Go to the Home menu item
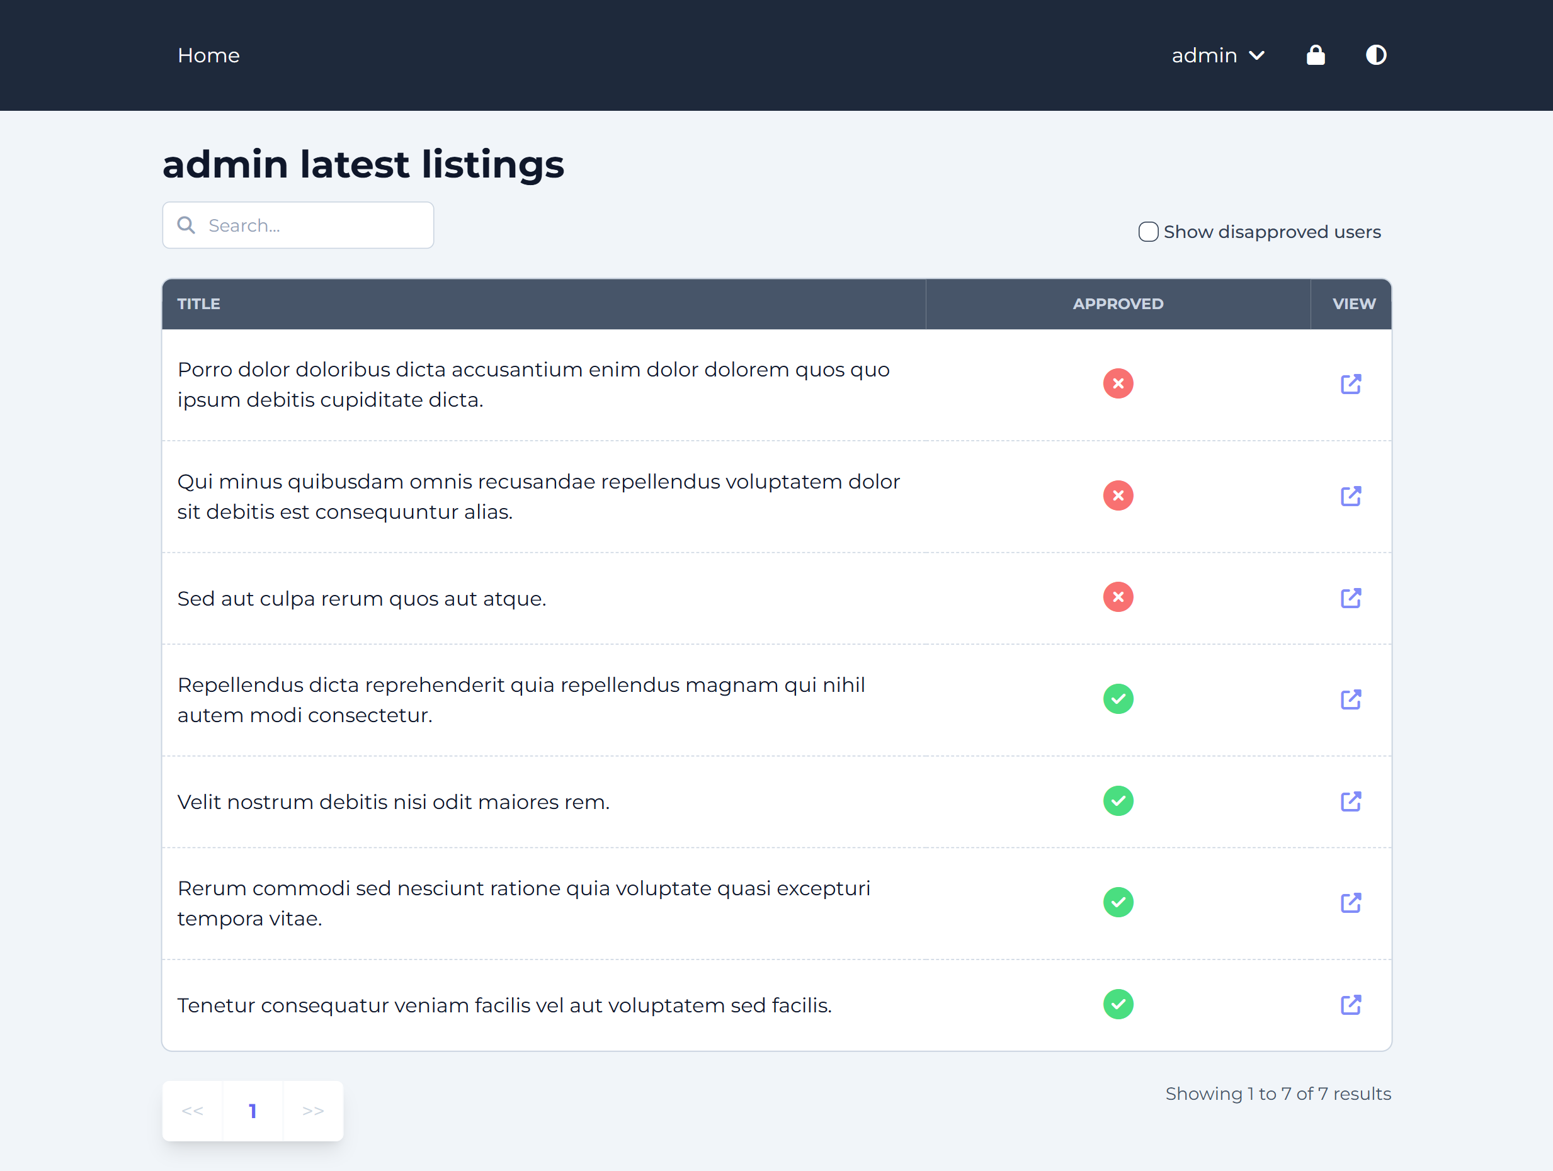This screenshot has width=1553, height=1171. (x=208, y=55)
